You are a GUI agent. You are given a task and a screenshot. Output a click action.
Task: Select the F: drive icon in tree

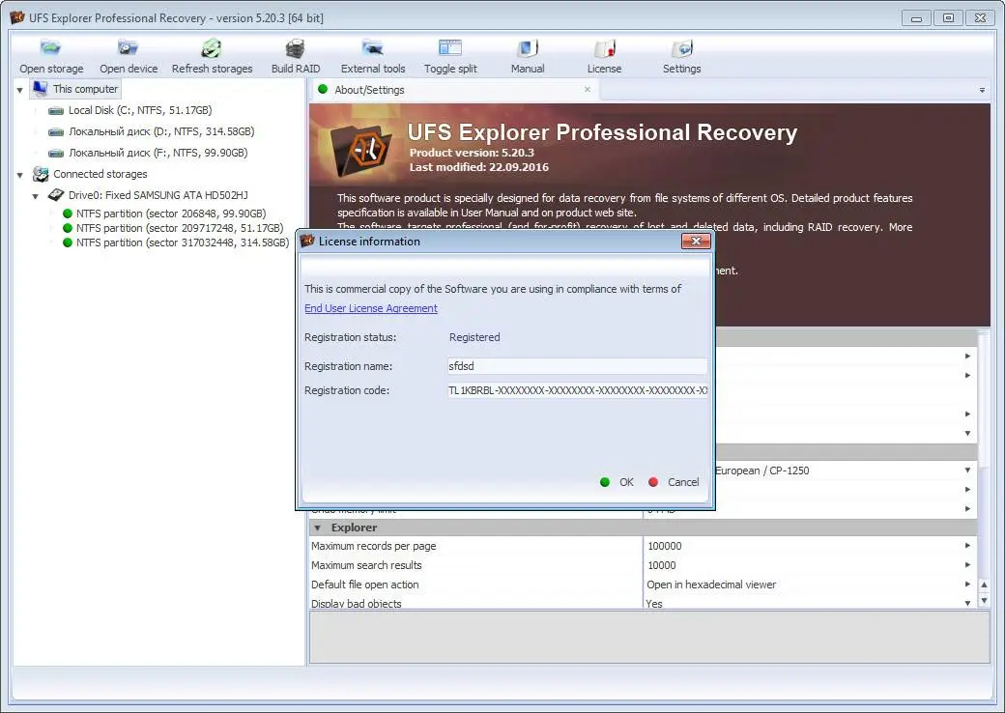click(56, 153)
